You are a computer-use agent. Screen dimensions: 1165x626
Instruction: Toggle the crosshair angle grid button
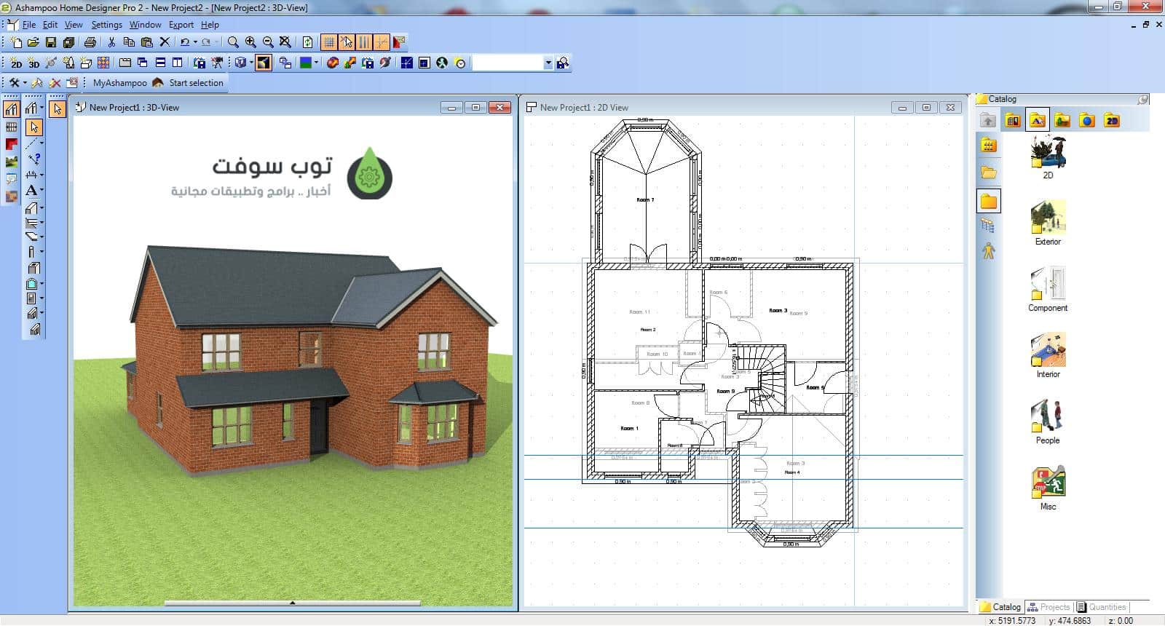[x=382, y=42]
